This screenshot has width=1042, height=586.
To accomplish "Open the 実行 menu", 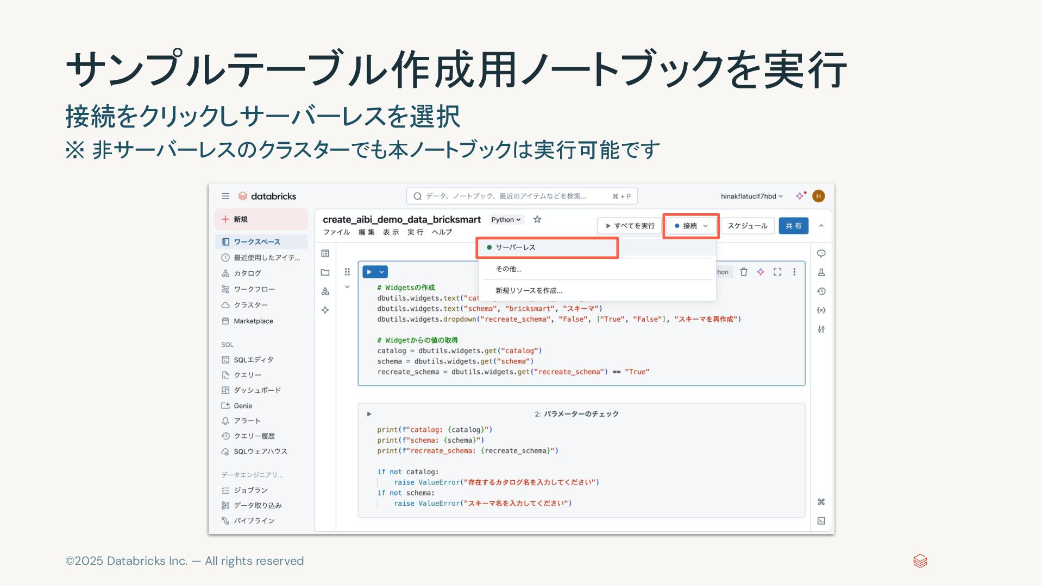I will pyautogui.click(x=416, y=232).
